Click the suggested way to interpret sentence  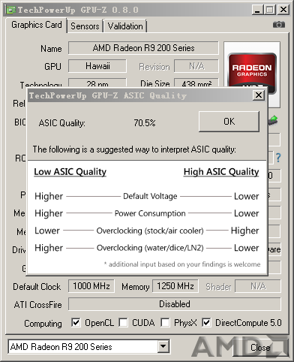(134, 149)
